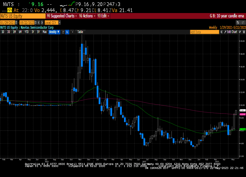Click the 2022 year label on time axis
The image size is (246, 177).
pos(144,162)
